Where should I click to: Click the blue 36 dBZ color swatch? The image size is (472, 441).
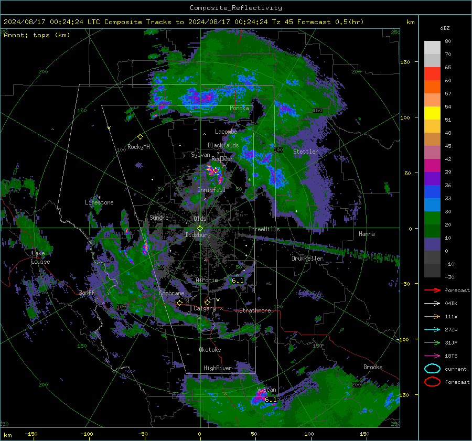coord(432,191)
